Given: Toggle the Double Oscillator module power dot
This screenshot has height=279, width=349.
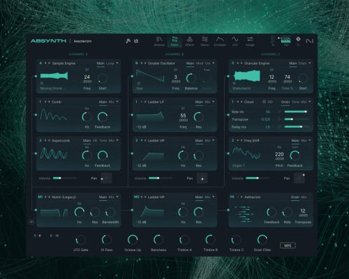Looking at the screenshot, I should [x=132, y=76].
